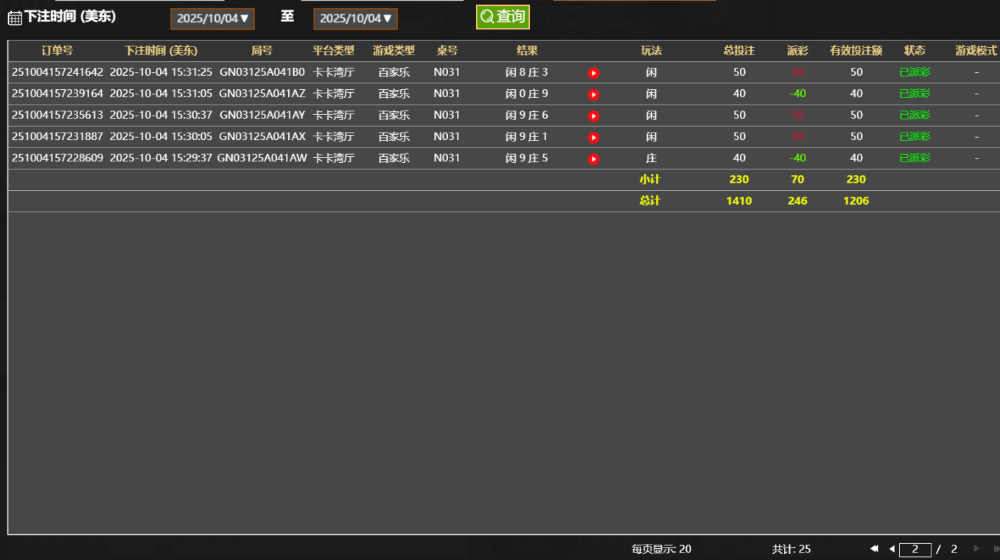Click the 总投注 column header
The width and height of the screenshot is (1000, 560).
[x=739, y=51]
